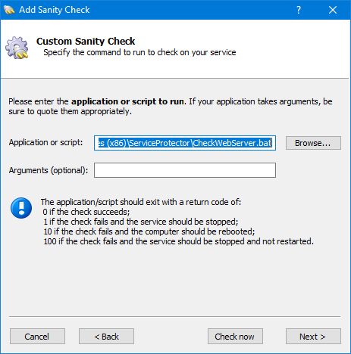This screenshot has width=351, height=354.
Task: Focus the Application or script path field
Action: click(185, 143)
